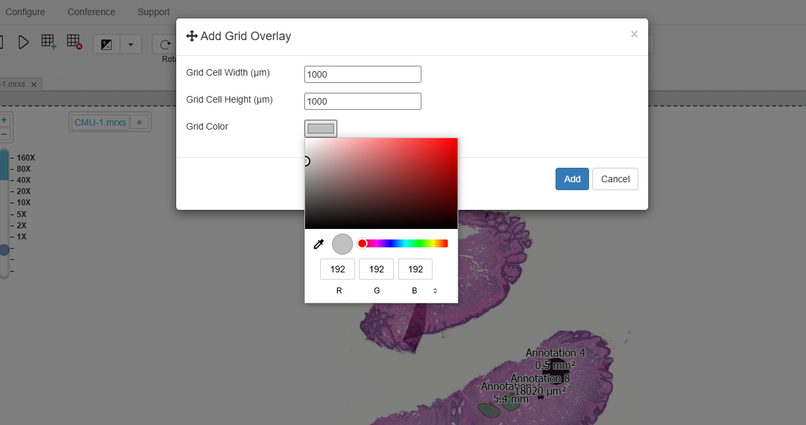Collapse the CMU-1.mrxs slide label panel
This screenshot has width=806, height=425.
click(139, 122)
